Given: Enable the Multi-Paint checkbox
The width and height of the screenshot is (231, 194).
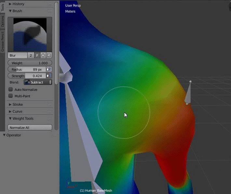Looking at the screenshot, I should 11,96.
